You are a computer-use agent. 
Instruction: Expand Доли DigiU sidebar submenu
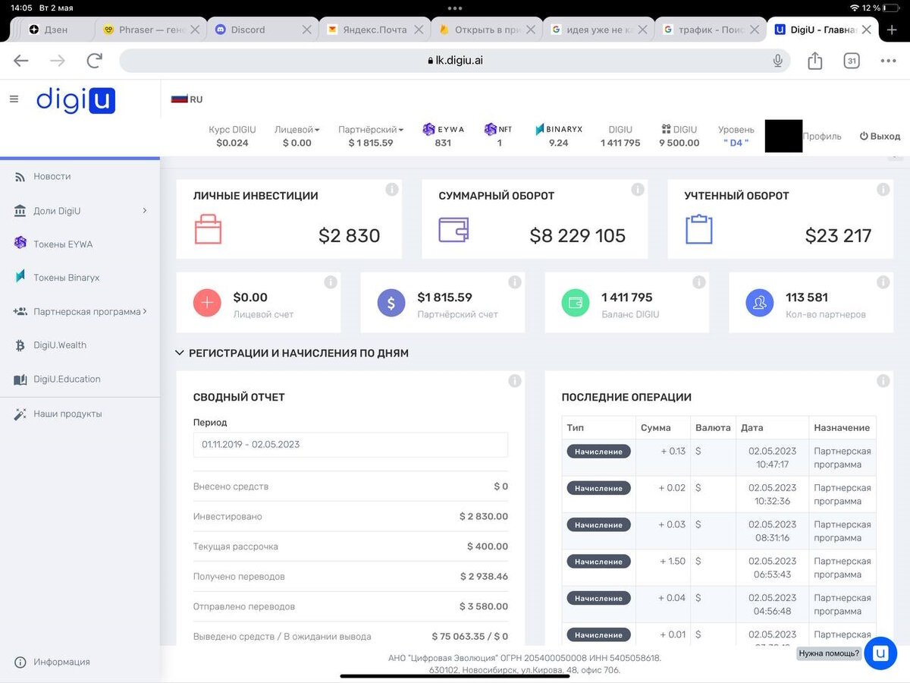click(x=144, y=210)
